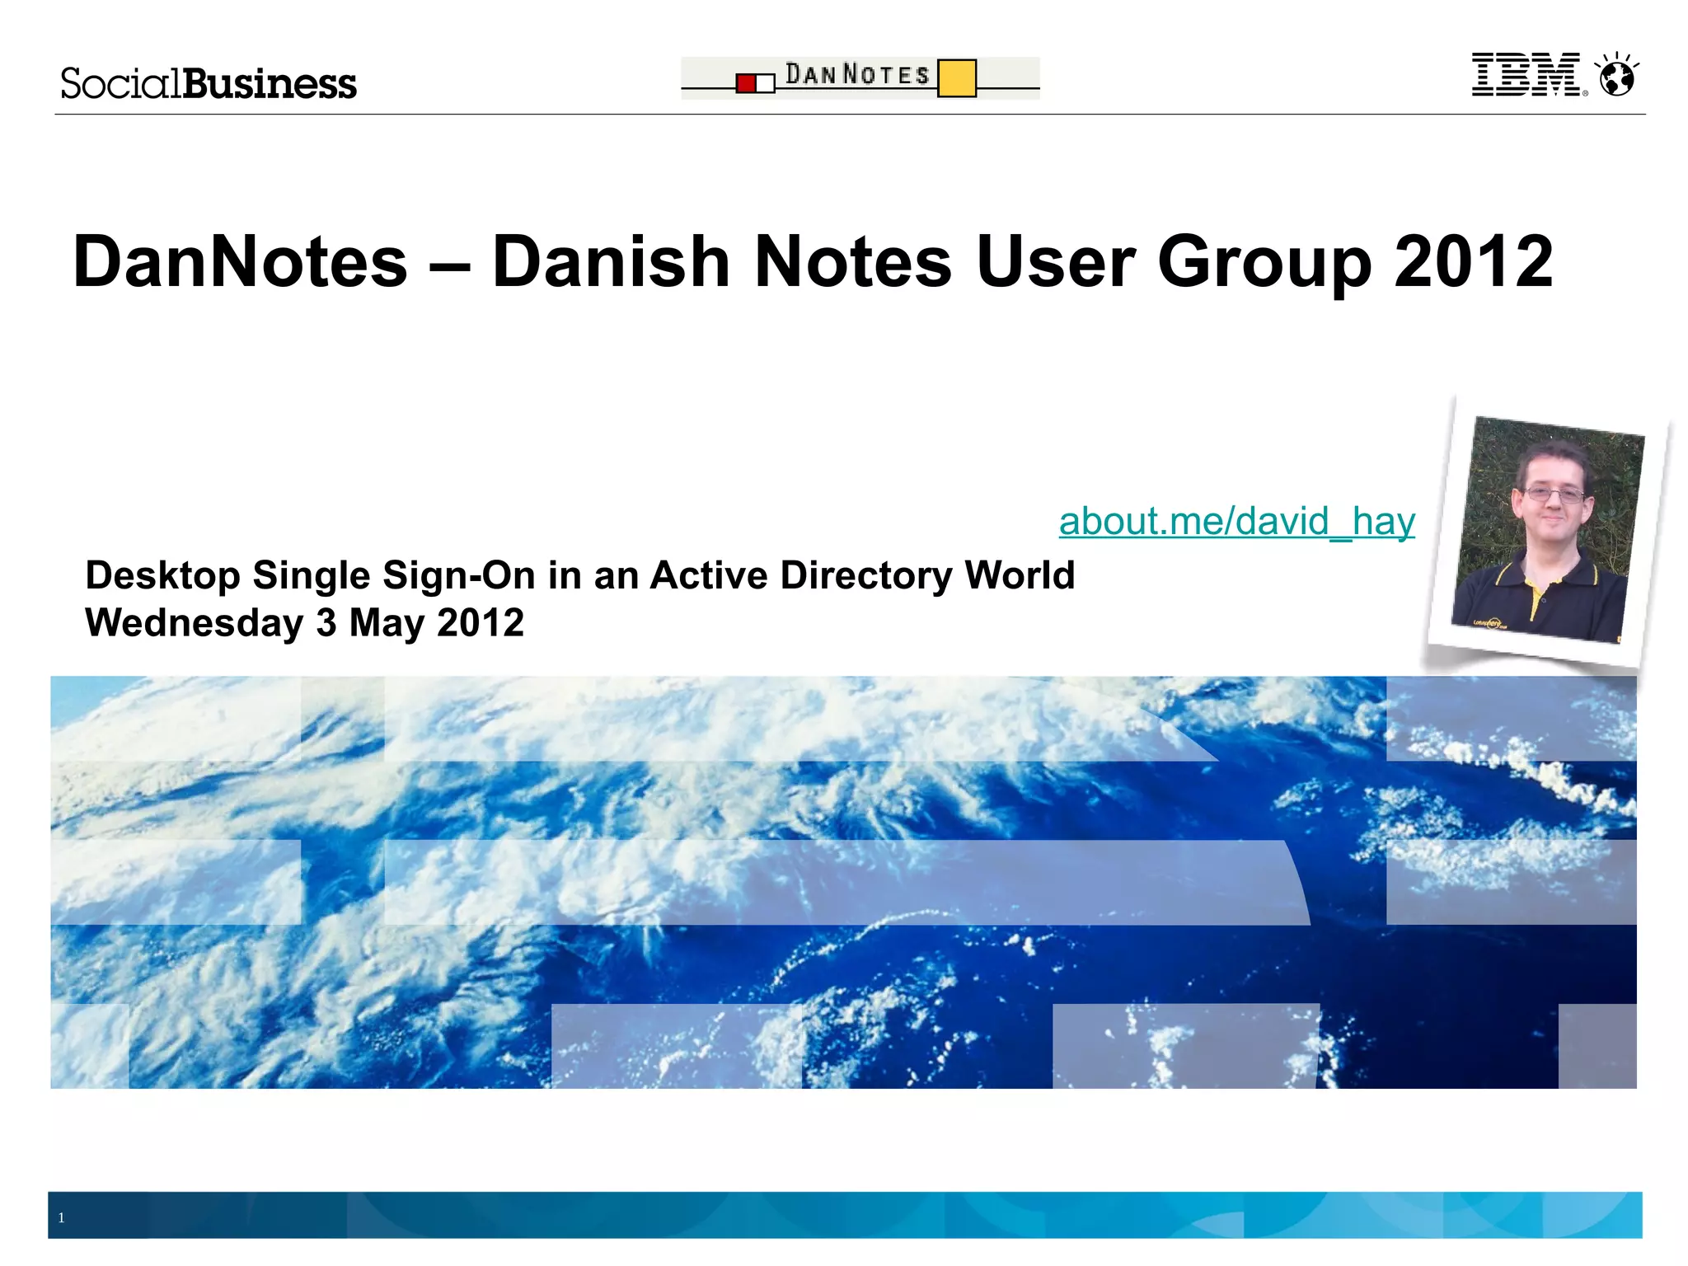Click the yellow square in the DanNotes logo
The width and height of the screenshot is (1688, 1266).
tap(957, 78)
